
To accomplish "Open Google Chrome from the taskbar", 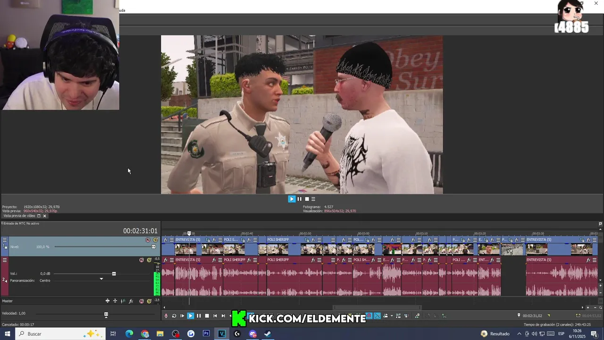I will 144,334.
